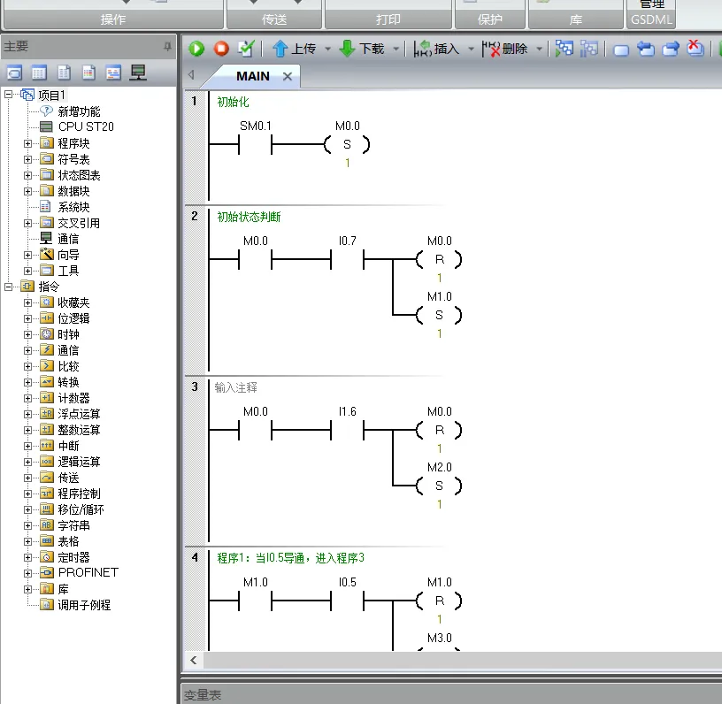This screenshot has height=704, width=722.
Task: Close the MAIN tab
Action: (x=288, y=77)
